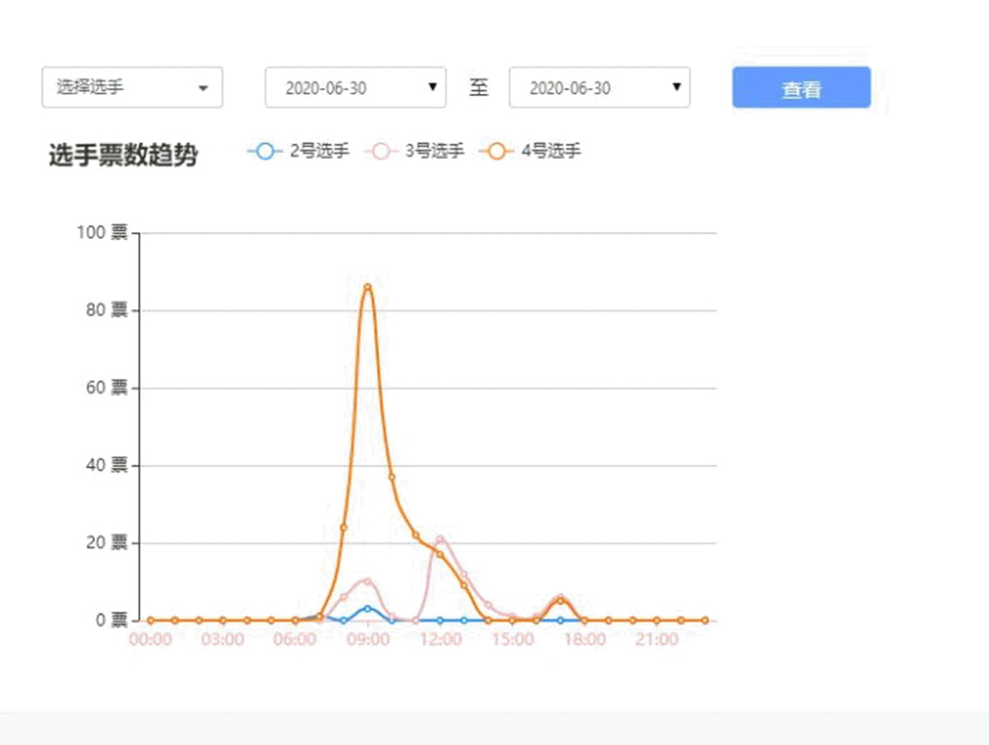Open the 选择选手 contestant dropdown
The width and height of the screenshot is (989, 745).
pos(132,87)
